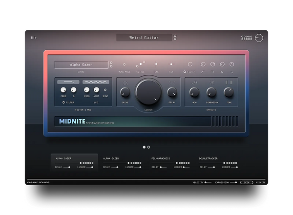Select the highlighted Alpha Gazer layer card
This screenshot has width=293, height=215.
tap(74, 162)
